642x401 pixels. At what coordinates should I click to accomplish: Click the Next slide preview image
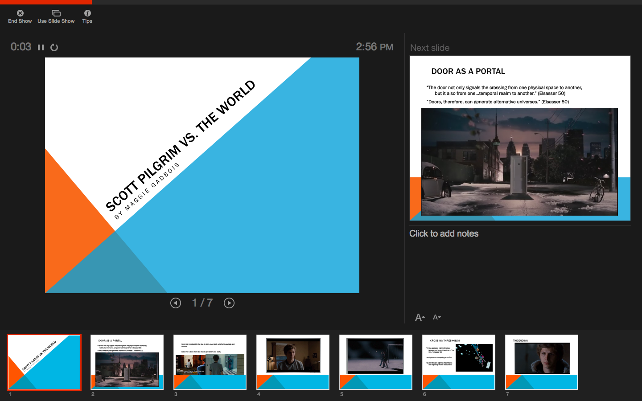coord(520,138)
